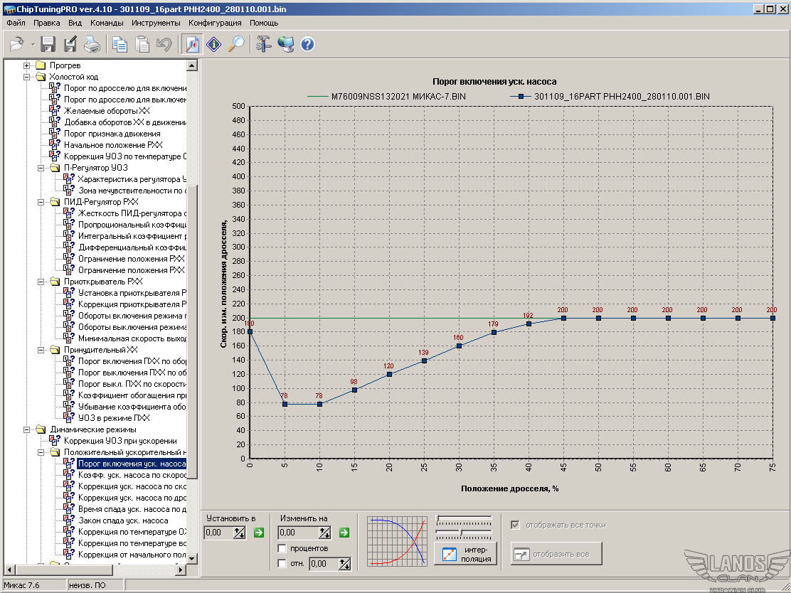Open the 'Конфигурация' menu

coord(215,23)
